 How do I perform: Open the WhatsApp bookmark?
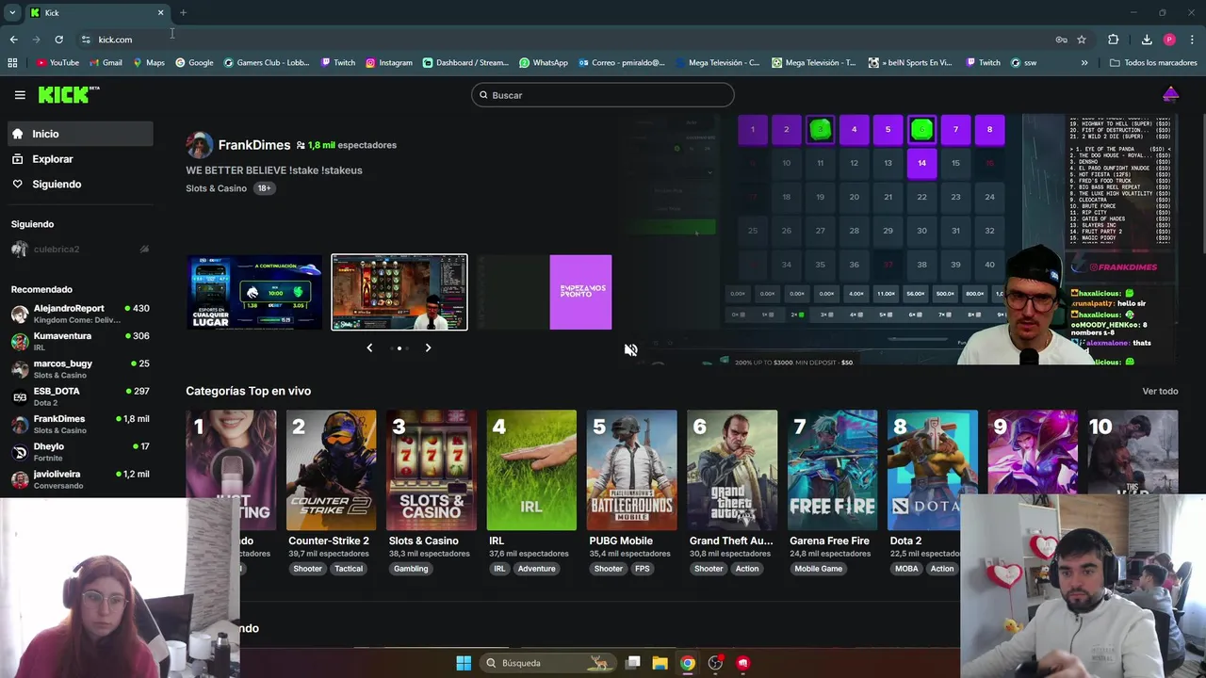click(x=544, y=63)
